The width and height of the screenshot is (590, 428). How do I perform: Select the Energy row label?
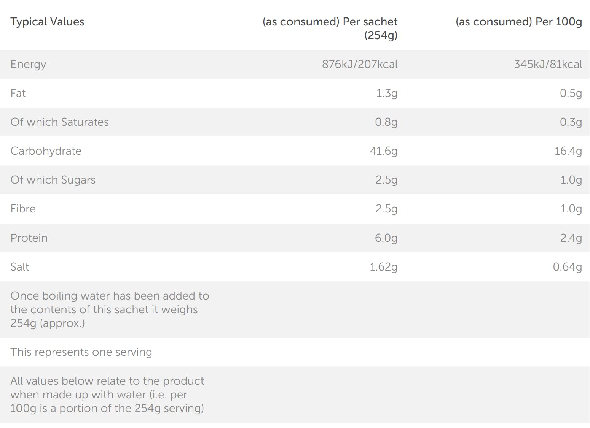28,64
